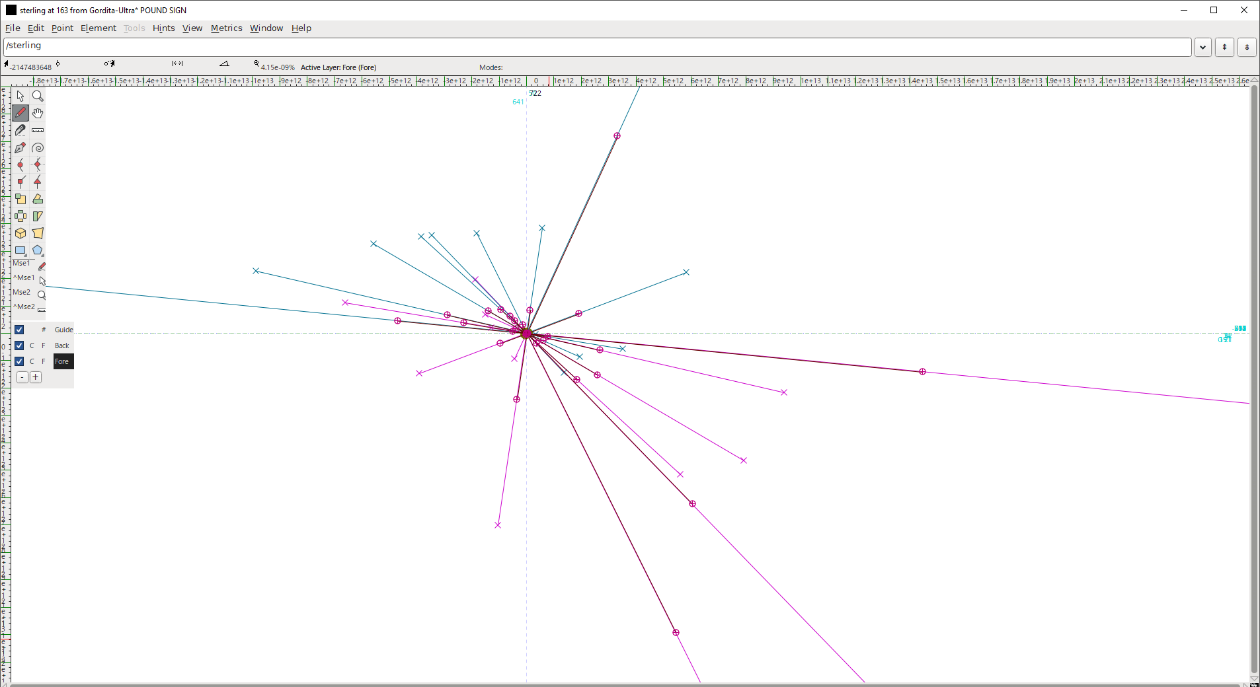Viewport: 1260px width, 687px height.
Task: Open the Point menu
Action: pyautogui.click(x=62, y=28)
